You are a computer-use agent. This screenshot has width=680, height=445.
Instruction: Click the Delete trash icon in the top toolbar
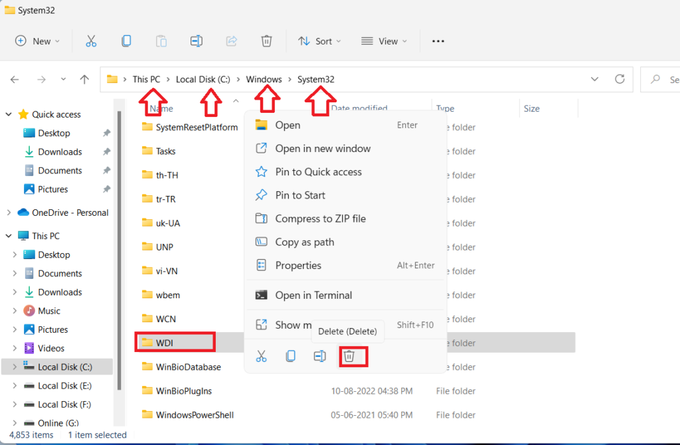266,41
